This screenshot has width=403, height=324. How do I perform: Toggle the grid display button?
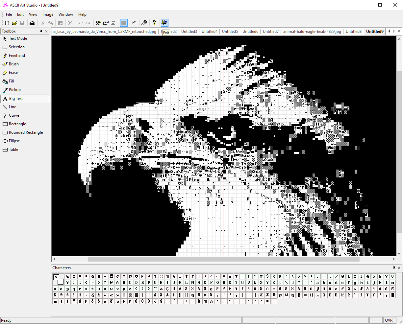(x=124, y=23)
